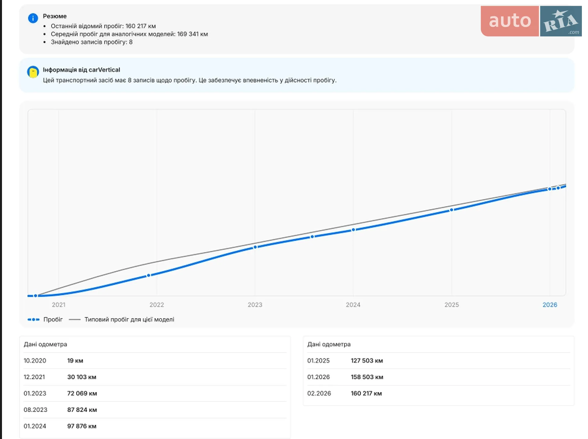Click right-side 'Дані одометра' table header

(329, 344)
